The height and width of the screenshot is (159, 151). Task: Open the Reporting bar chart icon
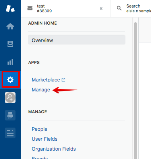tap(10, 62)
